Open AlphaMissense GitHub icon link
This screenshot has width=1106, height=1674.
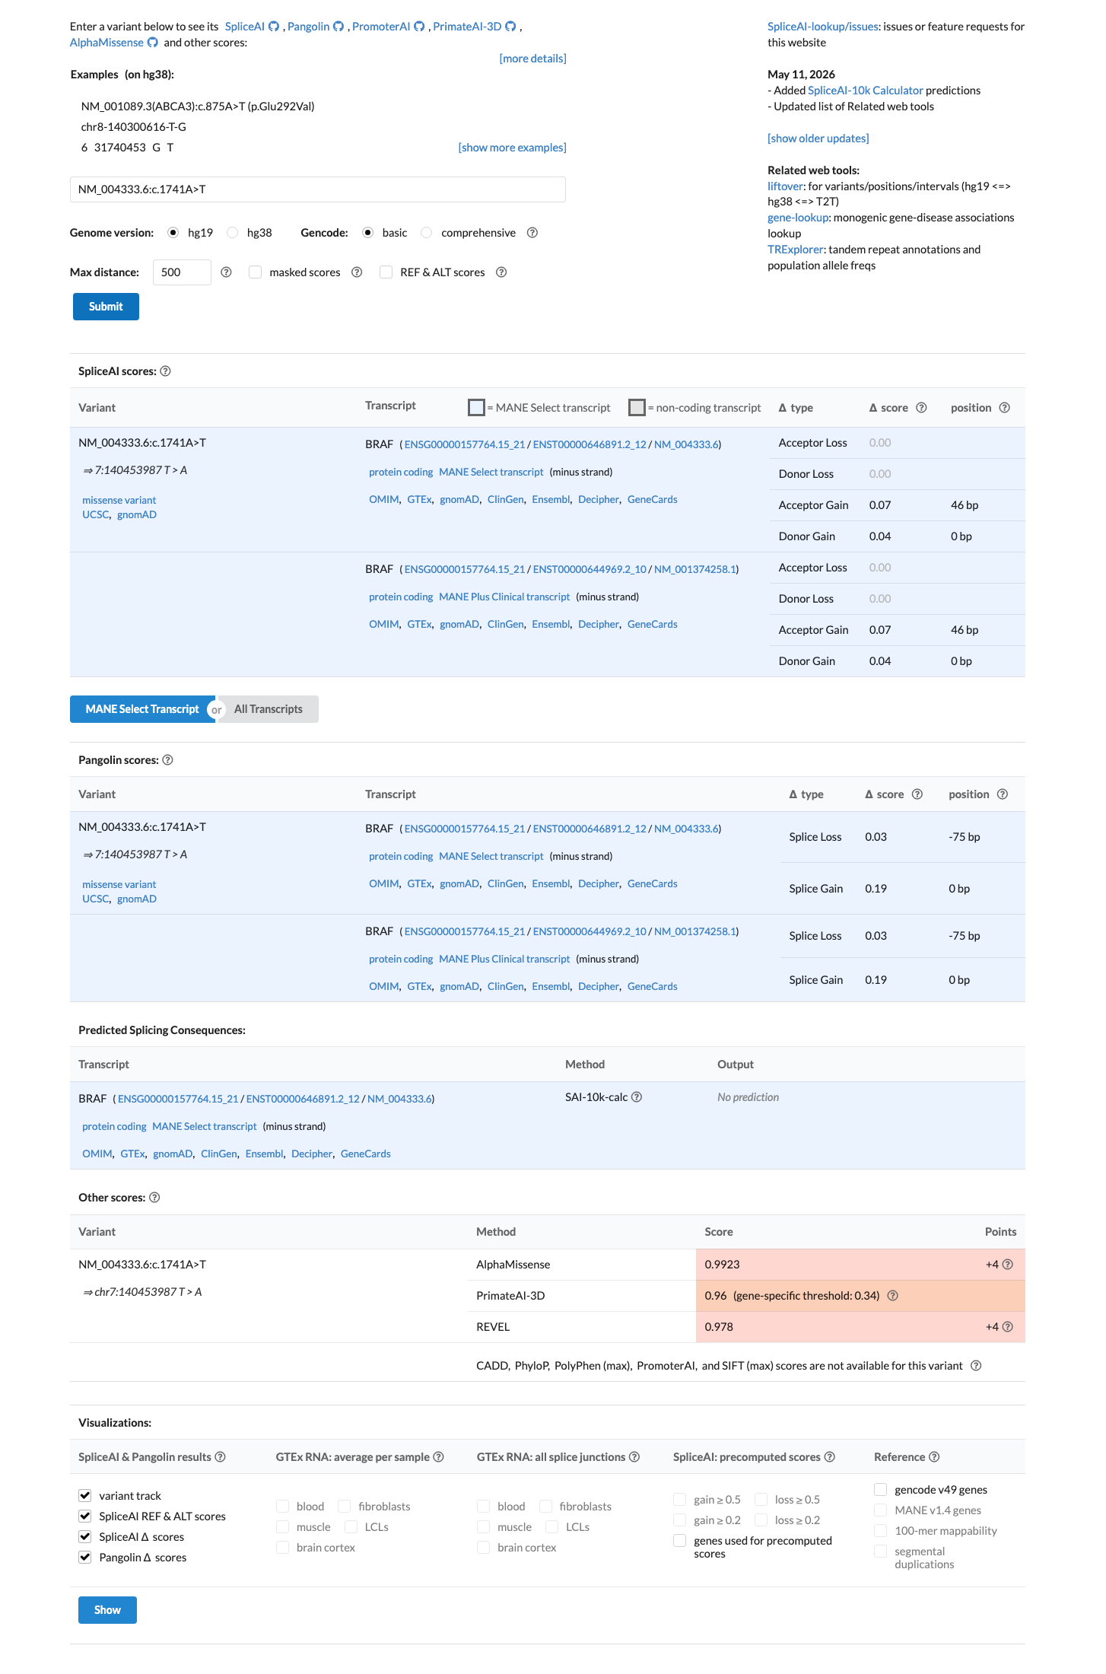152,43
